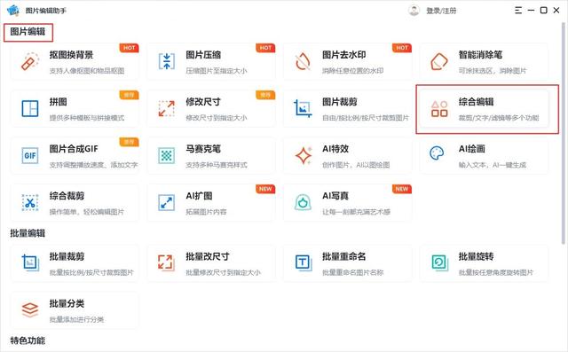
Task: Choose the 批量重命名 batch rename card
Action: coord(347,263)
